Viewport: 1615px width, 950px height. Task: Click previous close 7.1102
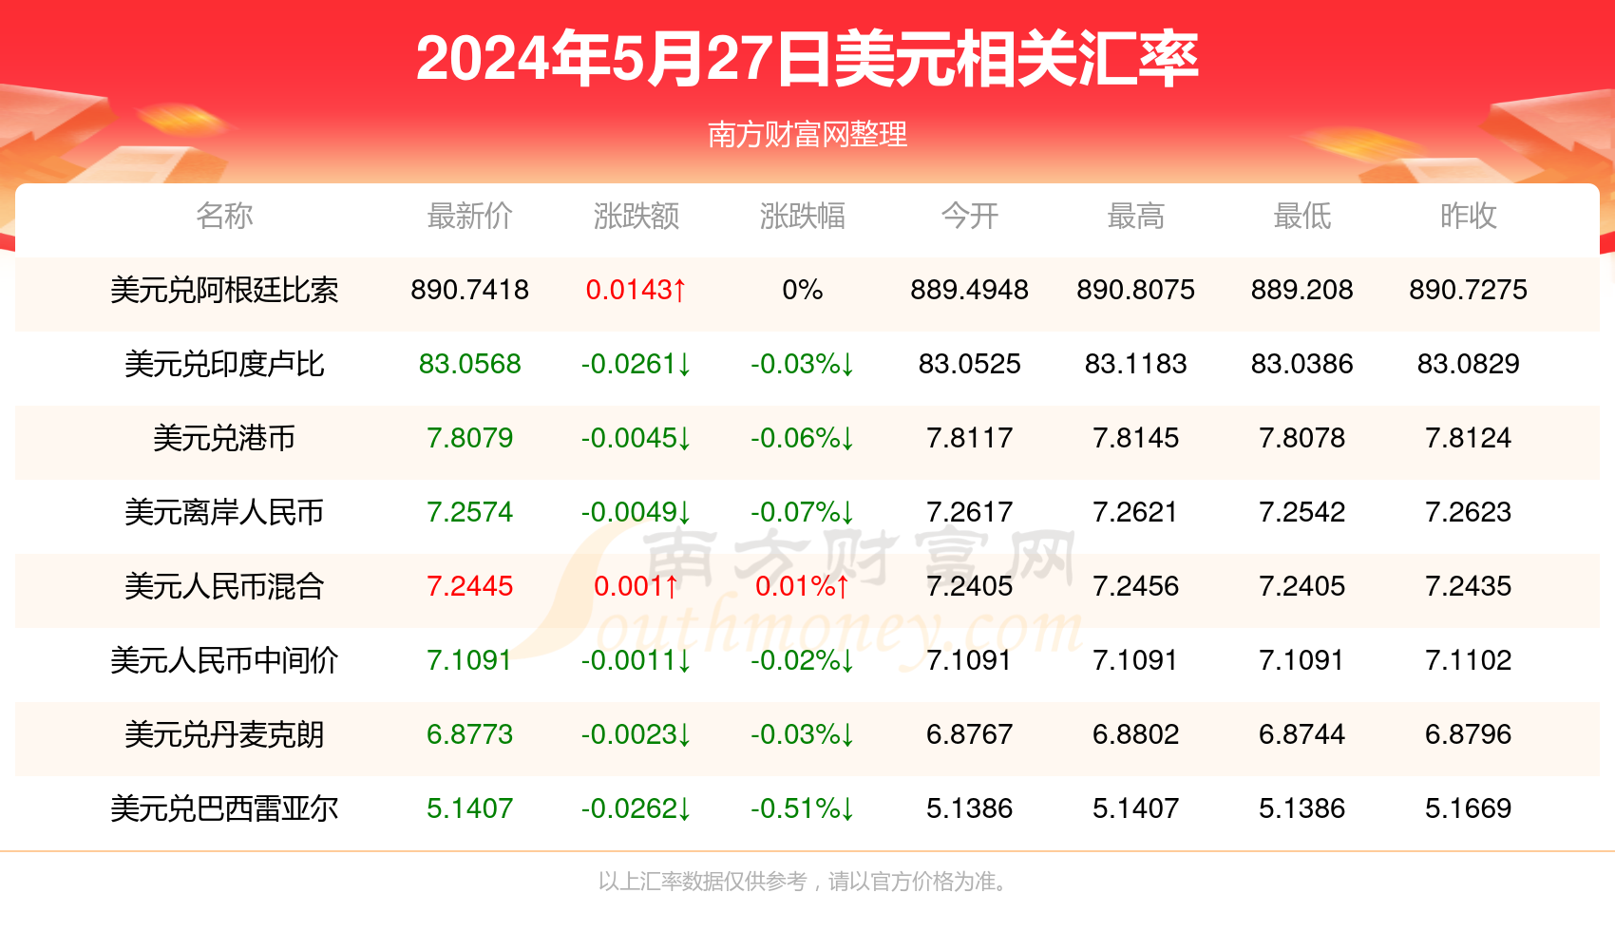tap(1469, 660)
